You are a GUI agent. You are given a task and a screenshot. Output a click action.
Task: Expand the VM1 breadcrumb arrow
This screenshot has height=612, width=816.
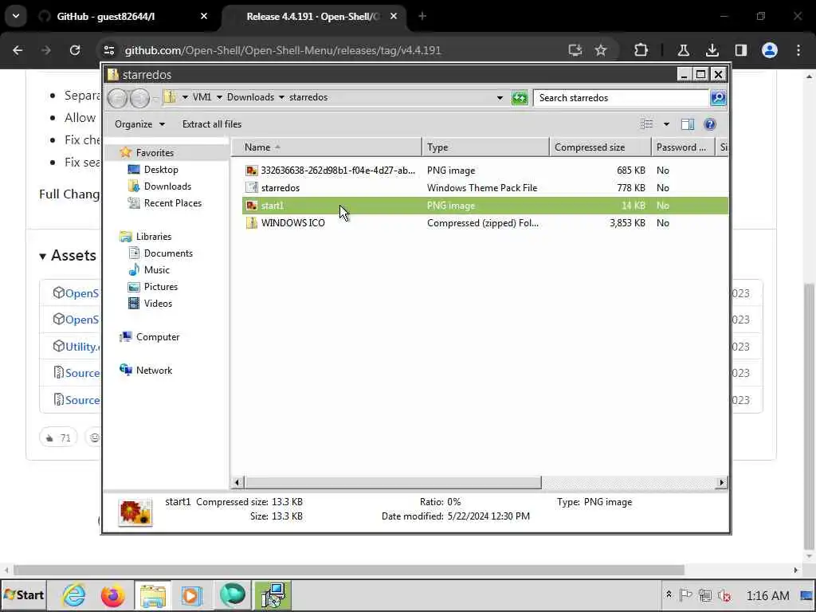[219, 97]
